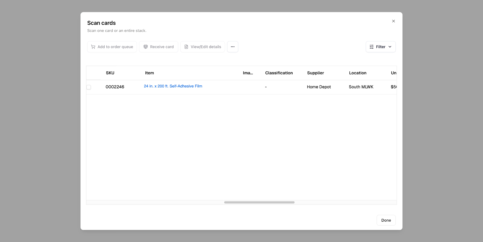
Task: Click Add to order queue button
Action: tap(112, 47)
